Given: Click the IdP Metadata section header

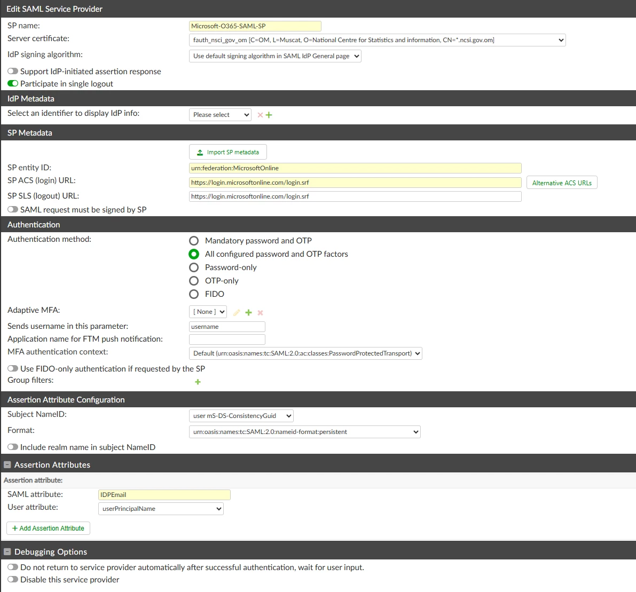Looking at the screenshot, I should click(31, 99).
